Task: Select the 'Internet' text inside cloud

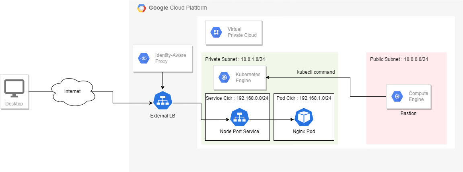Action: pyautogui.click(x=72, y=91)
